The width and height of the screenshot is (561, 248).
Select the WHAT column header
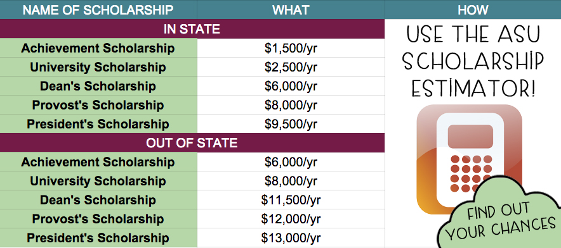[x=291, y=9]
